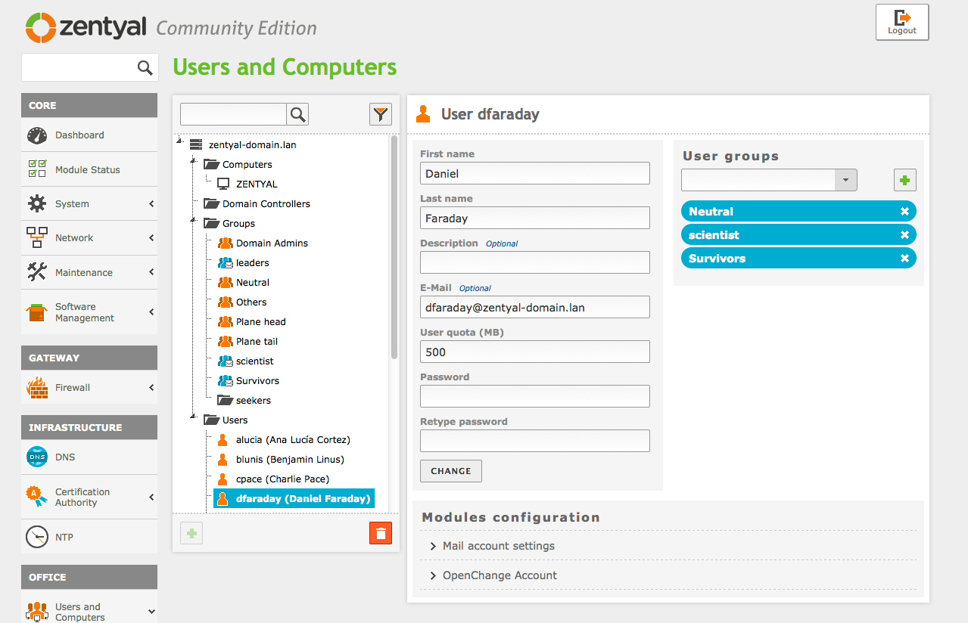
Task: Open Module Status menu item
Action: [x=89, y=169]
